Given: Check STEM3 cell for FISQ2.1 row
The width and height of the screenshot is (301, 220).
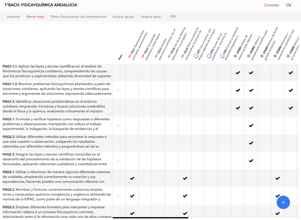Looking at the screenshot, I should (264, 126).
